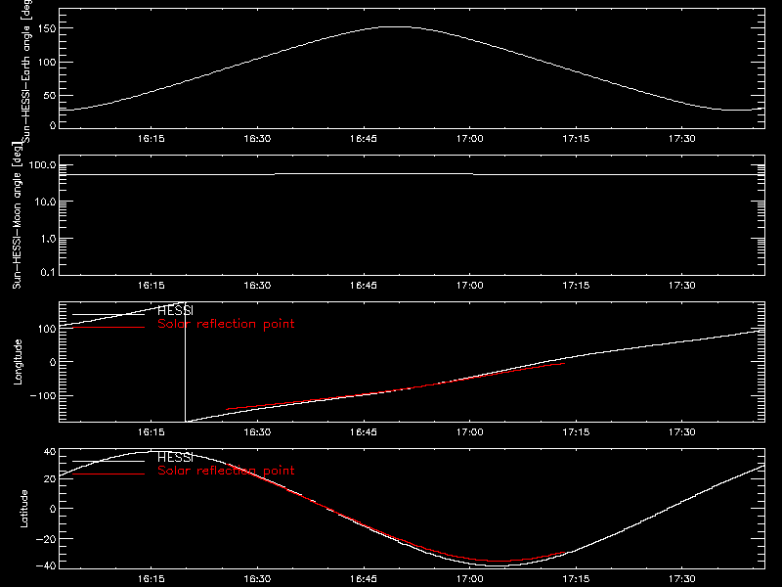782x587 pixels.
Task: Click the -40 tick on Latitude plot
Action: click(46, 566)
